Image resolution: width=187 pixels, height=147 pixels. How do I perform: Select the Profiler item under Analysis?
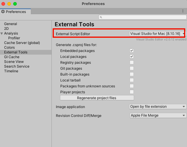[14, 38]
